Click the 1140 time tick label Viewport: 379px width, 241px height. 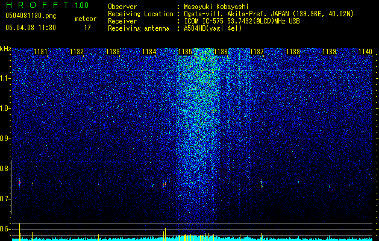click(366, 52)
